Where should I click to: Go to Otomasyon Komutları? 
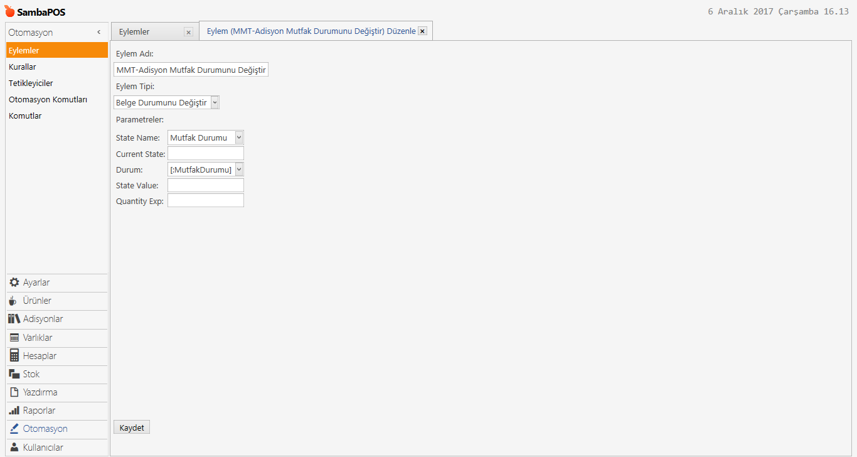pyautogui.click(x=48, y=99)
